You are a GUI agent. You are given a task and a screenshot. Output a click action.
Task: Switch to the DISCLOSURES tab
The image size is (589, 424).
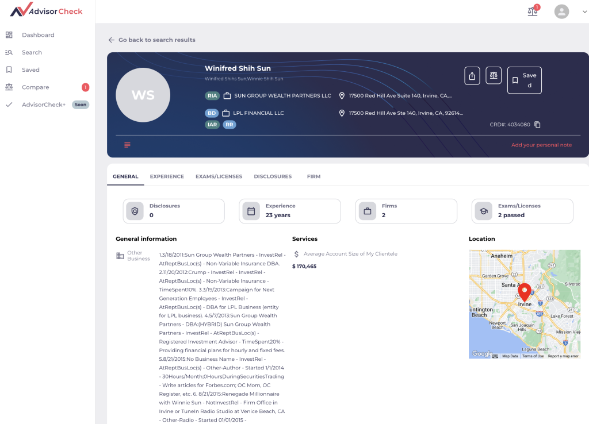pos(273,176)
